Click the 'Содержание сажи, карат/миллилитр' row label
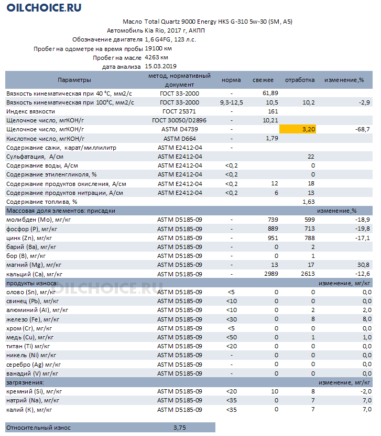This screenshot has width=381, height=436. click(61, 148)
